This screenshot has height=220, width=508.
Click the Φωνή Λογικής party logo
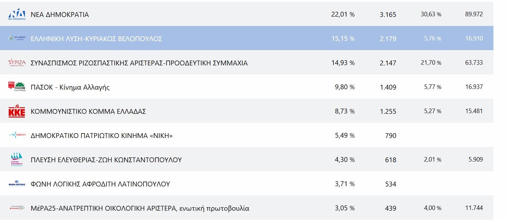pyautogui.click(x=17, y=184)
